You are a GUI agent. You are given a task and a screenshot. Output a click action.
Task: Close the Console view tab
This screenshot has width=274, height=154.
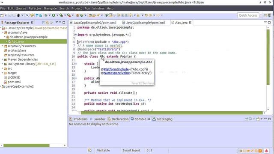pyautogui.click(x=149, y=119)
